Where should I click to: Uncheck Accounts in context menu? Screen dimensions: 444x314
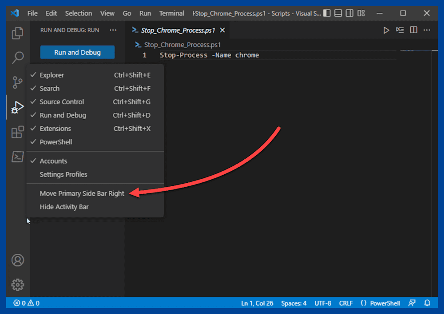95,161
